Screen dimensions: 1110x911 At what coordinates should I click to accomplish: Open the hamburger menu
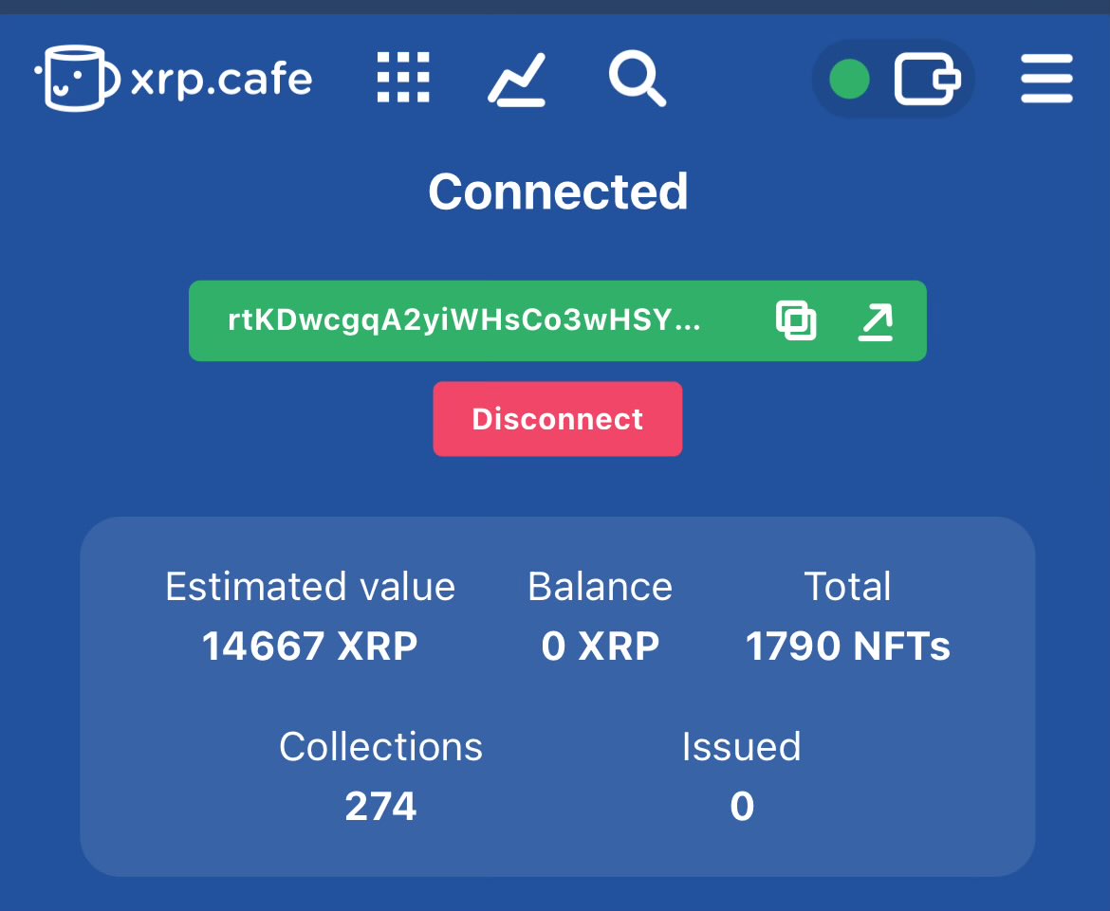coord(1046,79)
